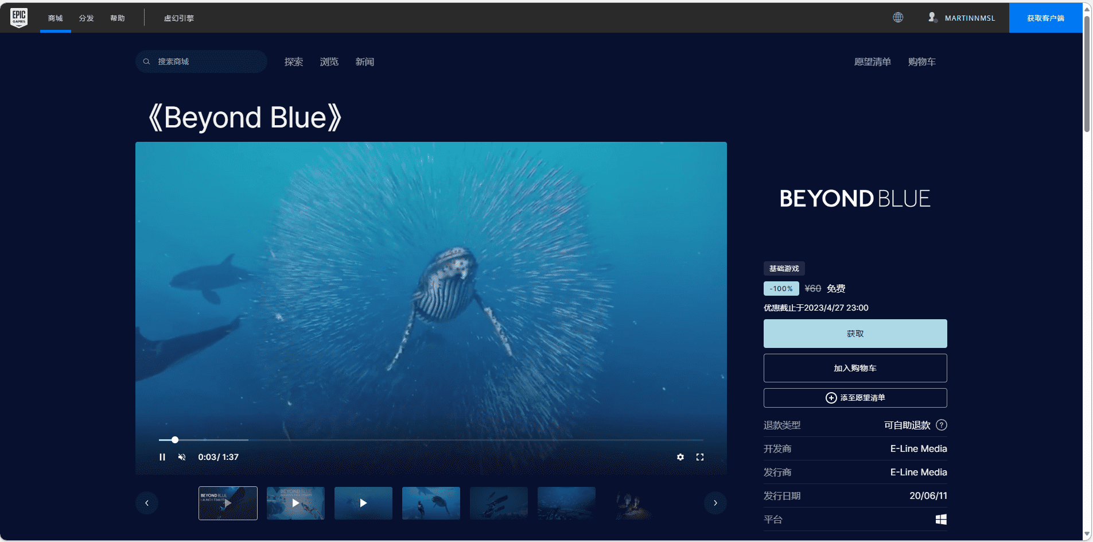
Task: Select the sixth media thumbnail
Action: 566,503
